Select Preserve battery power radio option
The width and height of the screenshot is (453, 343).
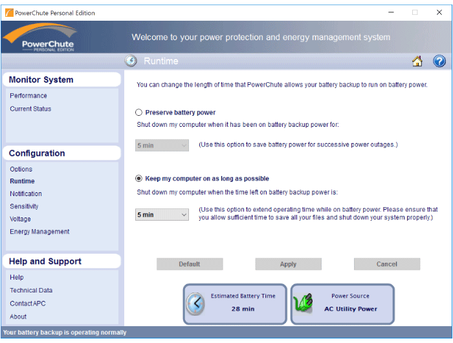(139, 113)
